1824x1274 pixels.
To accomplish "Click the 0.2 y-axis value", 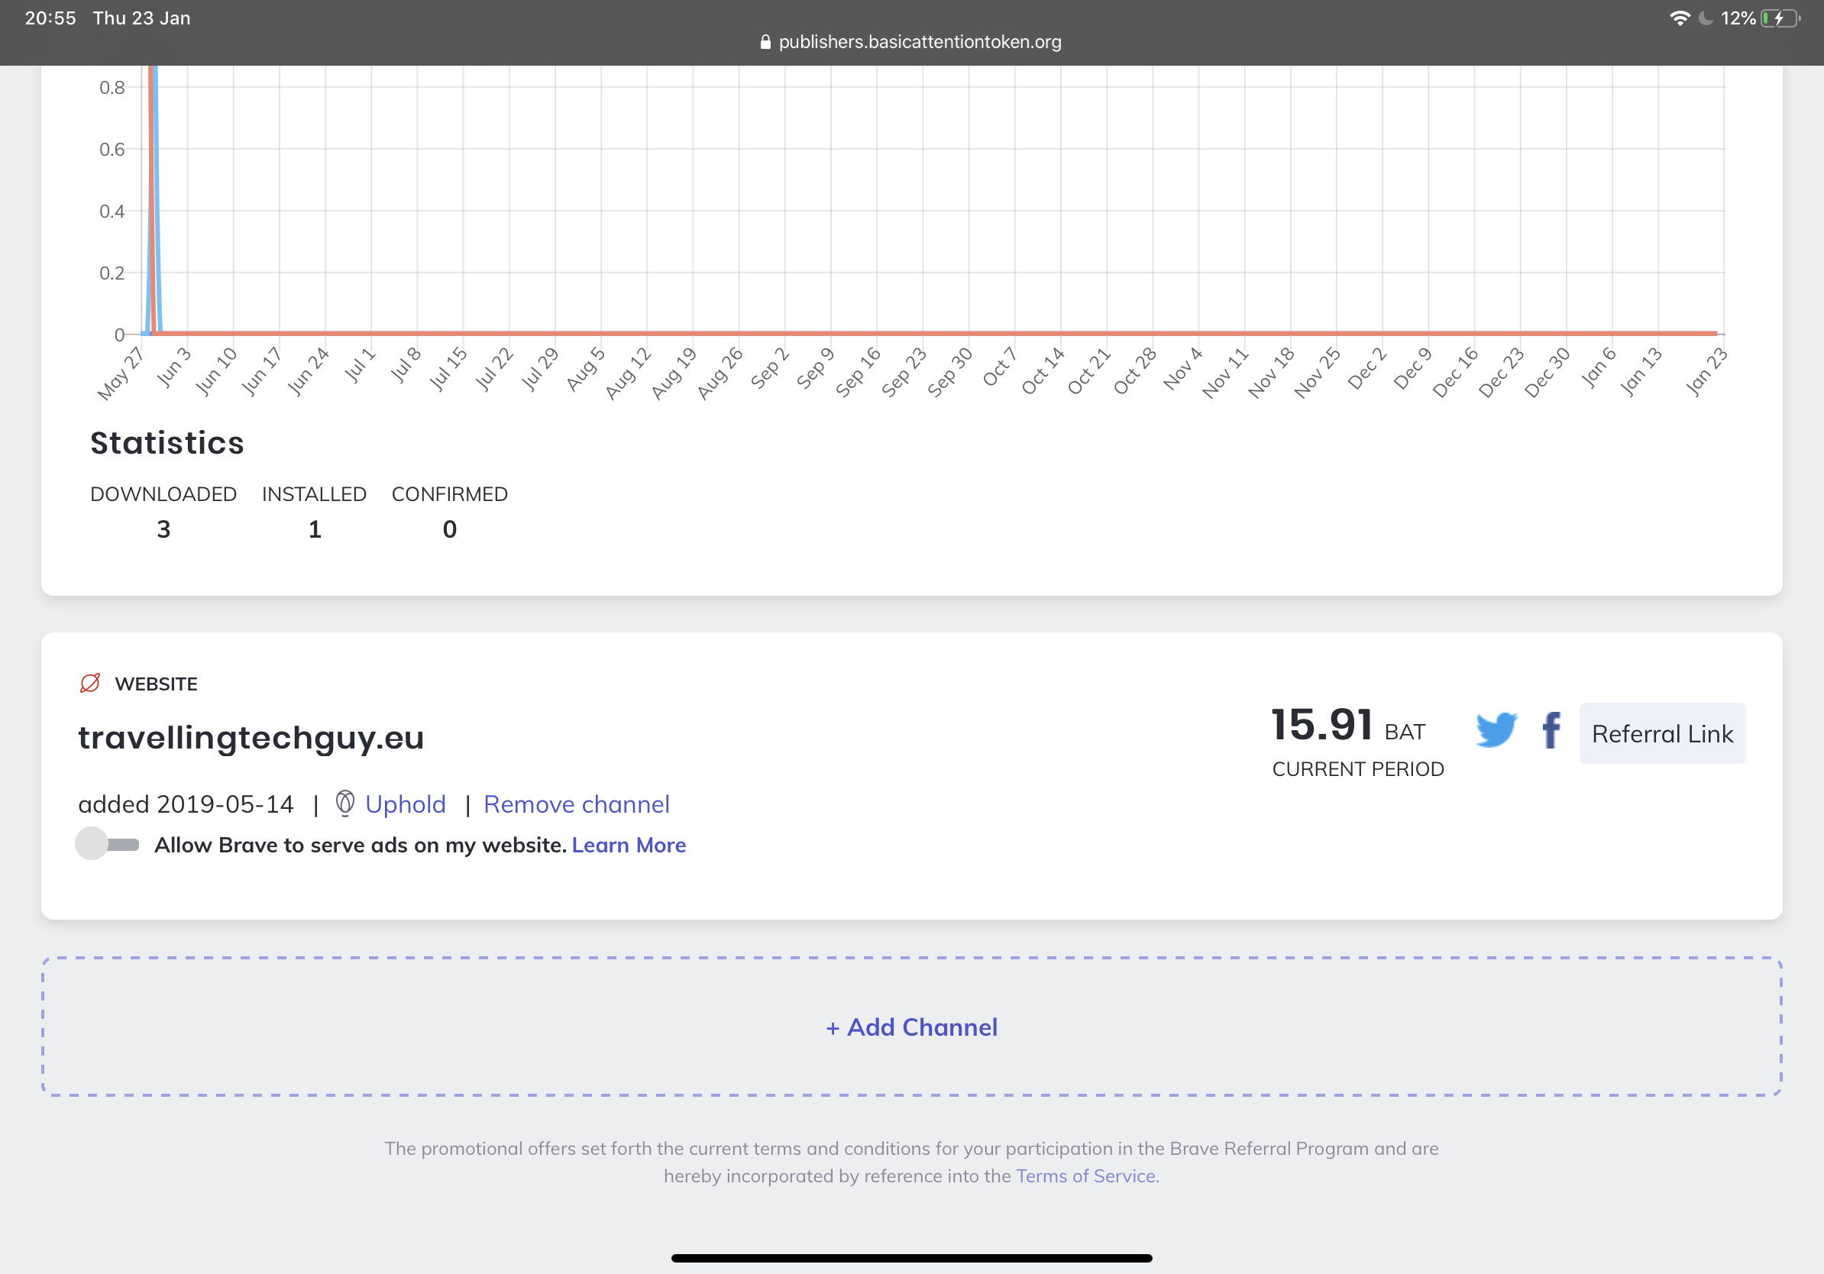I will click(x=112, y=273).
